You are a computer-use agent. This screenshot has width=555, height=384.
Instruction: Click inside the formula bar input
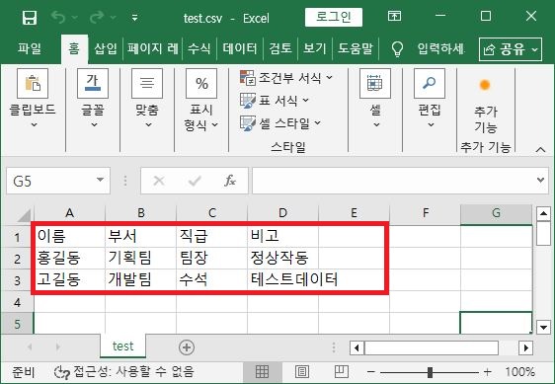click(393, 181)
